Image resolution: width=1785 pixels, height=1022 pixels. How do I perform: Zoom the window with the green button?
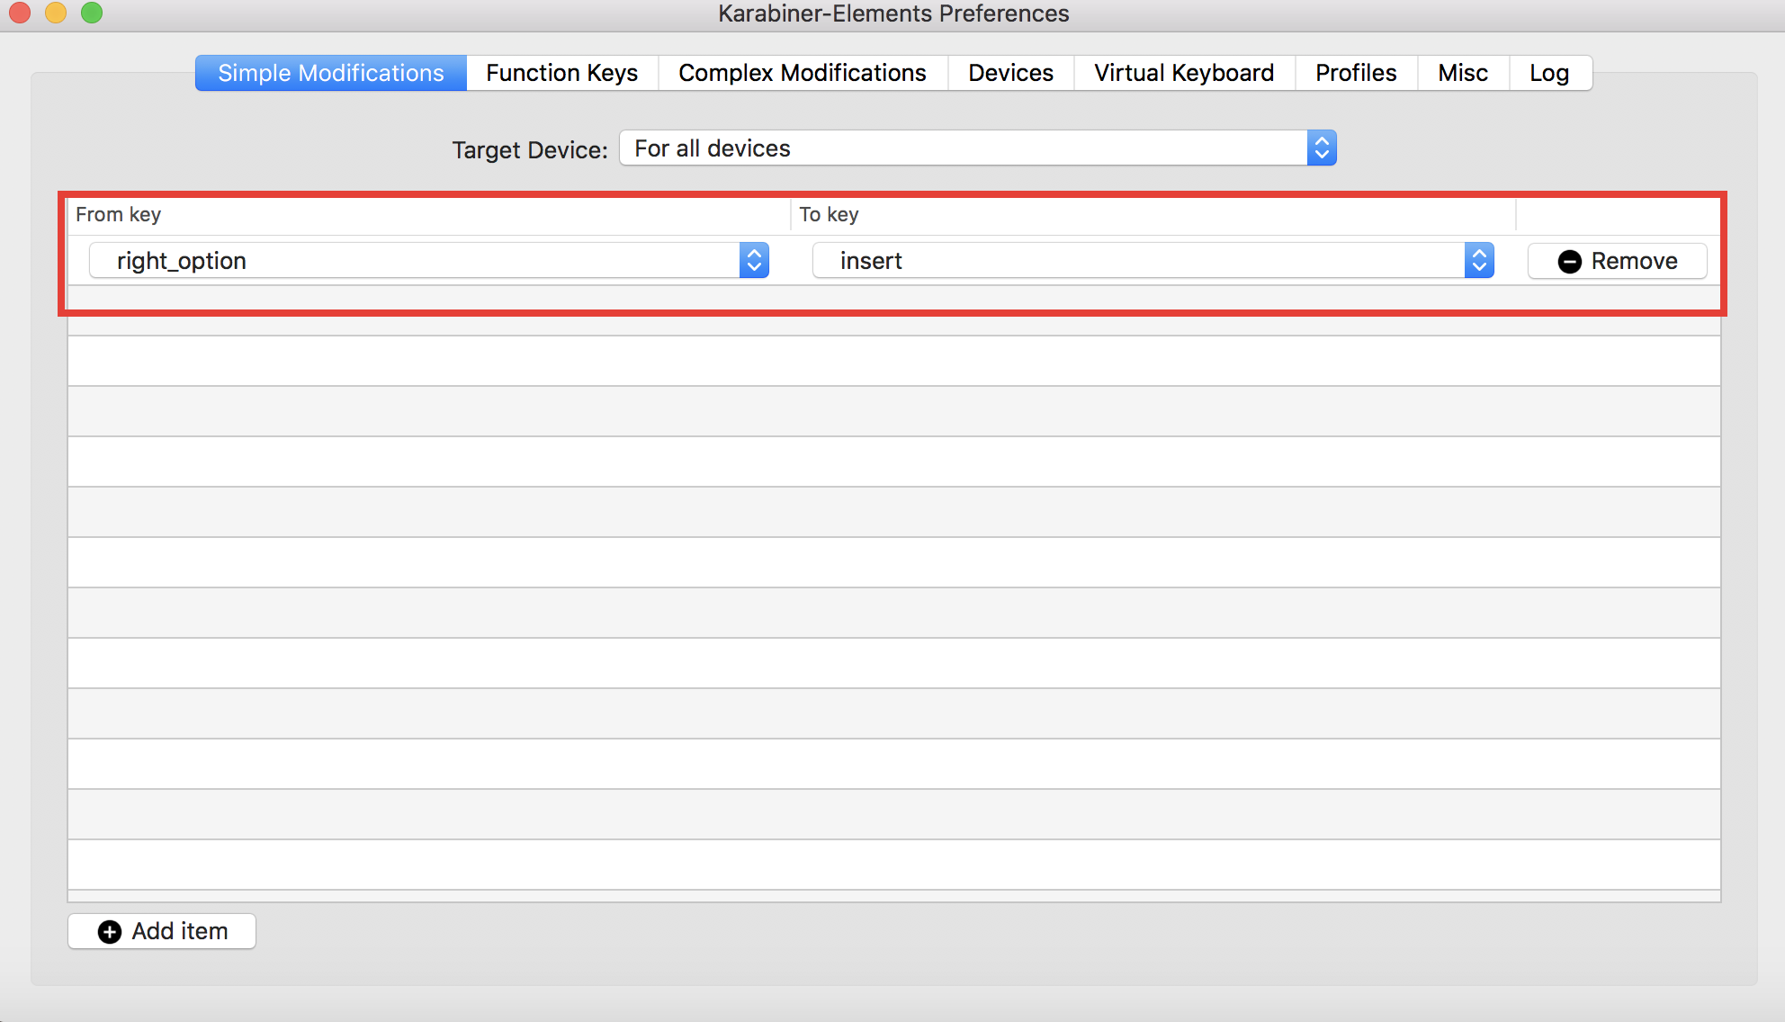tap(92, 13)
